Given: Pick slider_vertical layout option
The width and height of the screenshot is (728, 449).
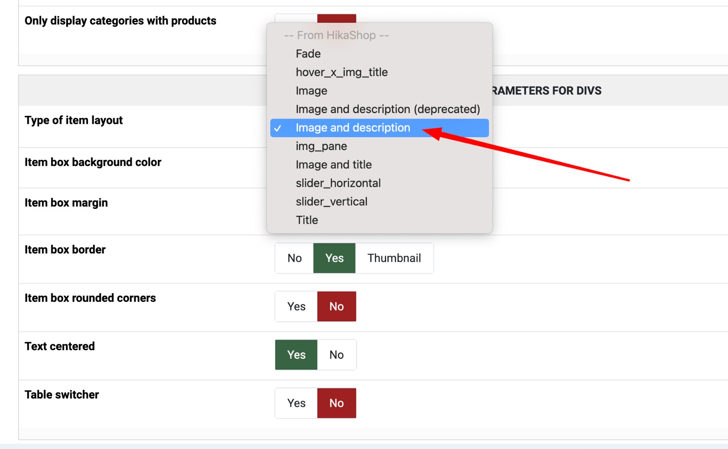Looking at the screenshot, I should [332, 202].
